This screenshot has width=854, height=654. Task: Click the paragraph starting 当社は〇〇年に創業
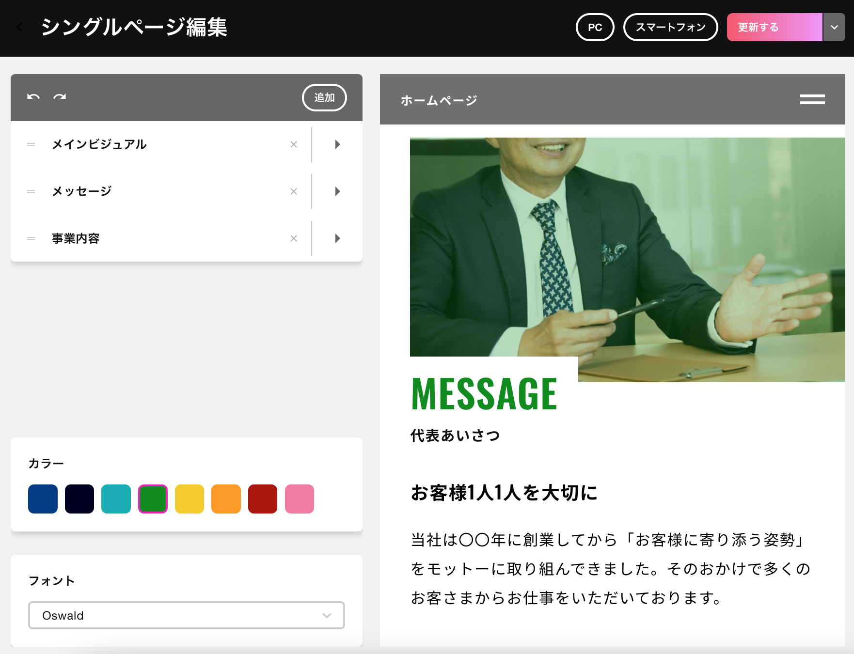(x=611, y=569)
